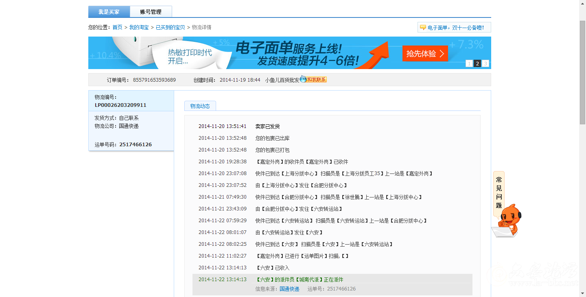Switch to the 账号管理 tab

click(150, 11)
